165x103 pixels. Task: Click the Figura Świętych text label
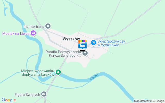point(27,95)
